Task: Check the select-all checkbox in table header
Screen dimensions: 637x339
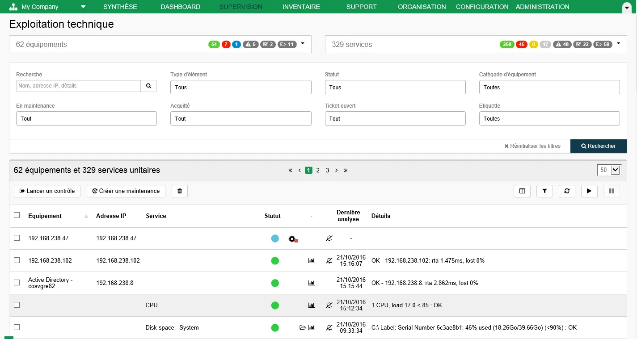Action: coord(17,215)
